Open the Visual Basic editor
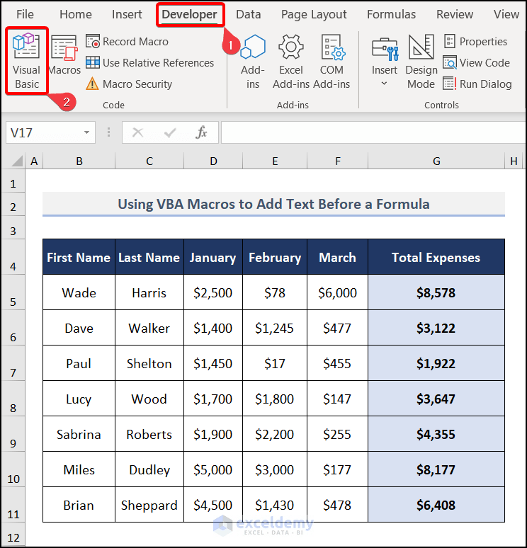Viewport: 527px width, 548px height. 27,61
